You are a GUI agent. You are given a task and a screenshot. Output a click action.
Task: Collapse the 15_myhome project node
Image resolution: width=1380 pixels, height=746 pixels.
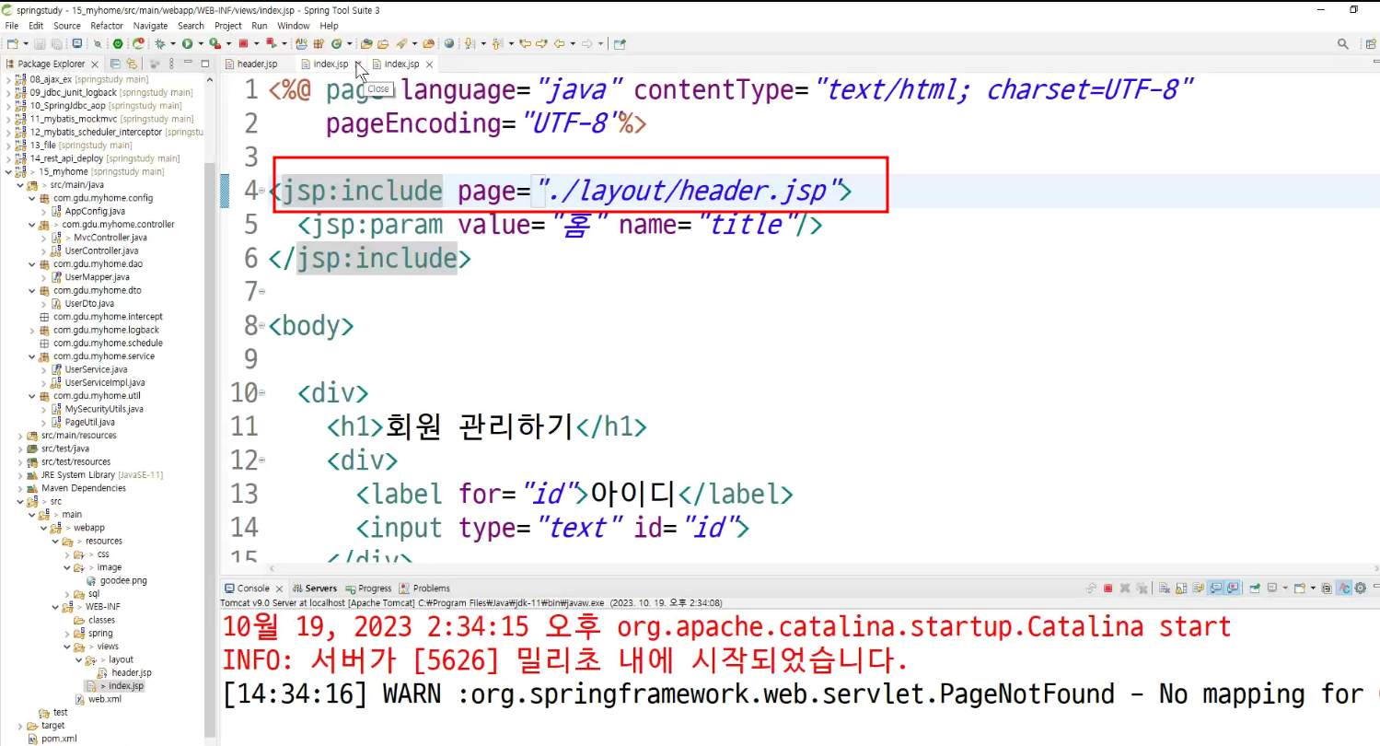point(9,171)
